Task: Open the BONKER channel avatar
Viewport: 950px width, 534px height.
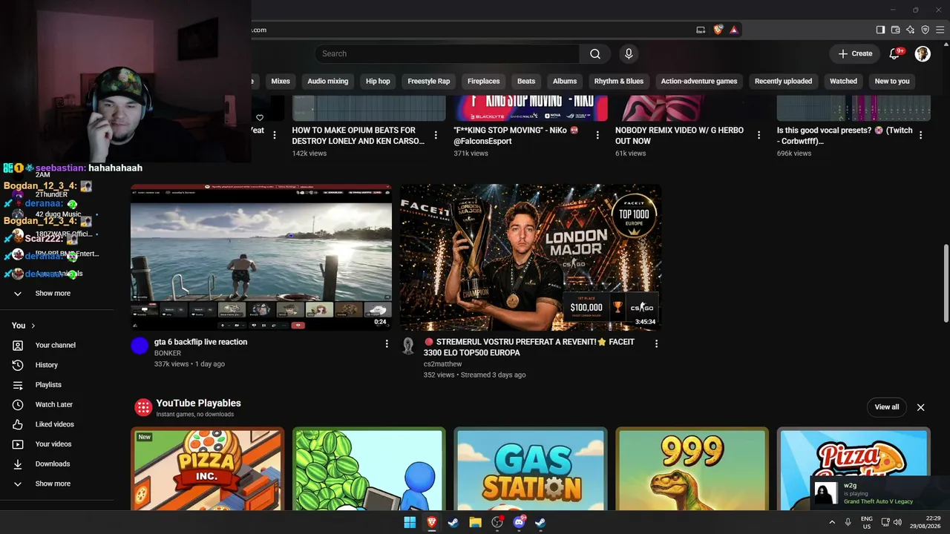Action: click(x=140, y=346)
